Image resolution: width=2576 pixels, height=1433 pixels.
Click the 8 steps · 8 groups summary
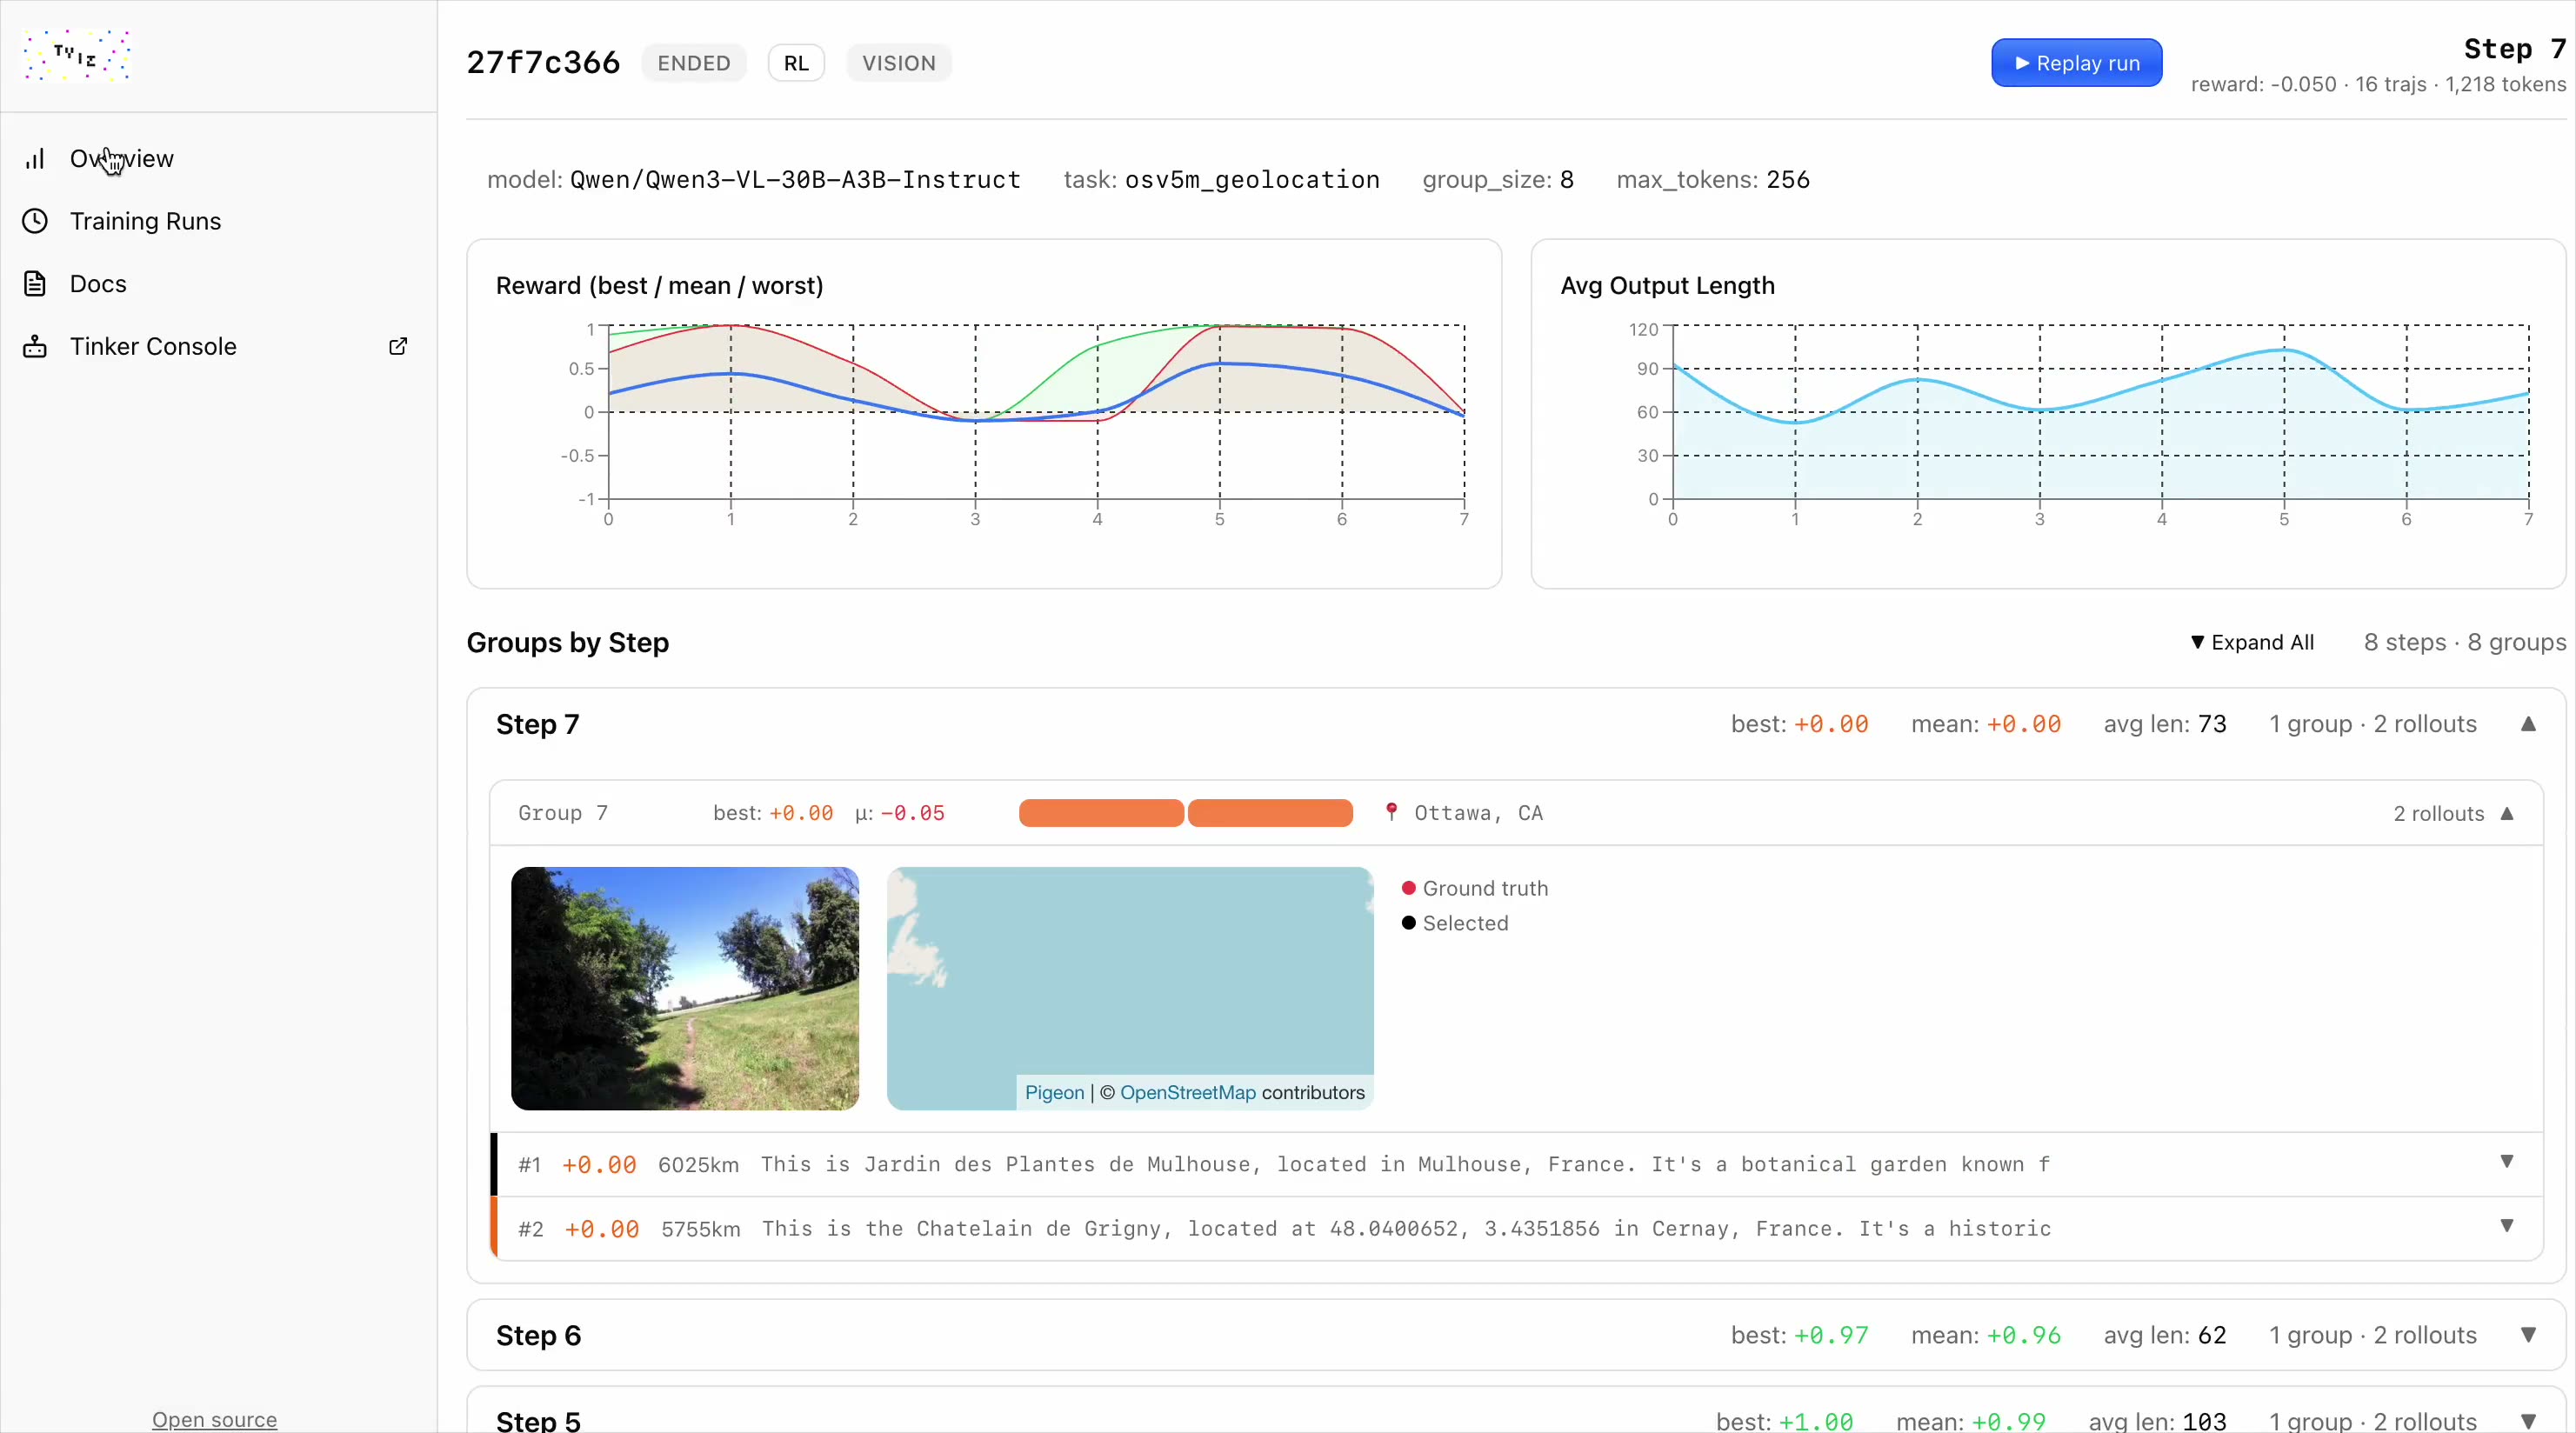pos(2464,642)
